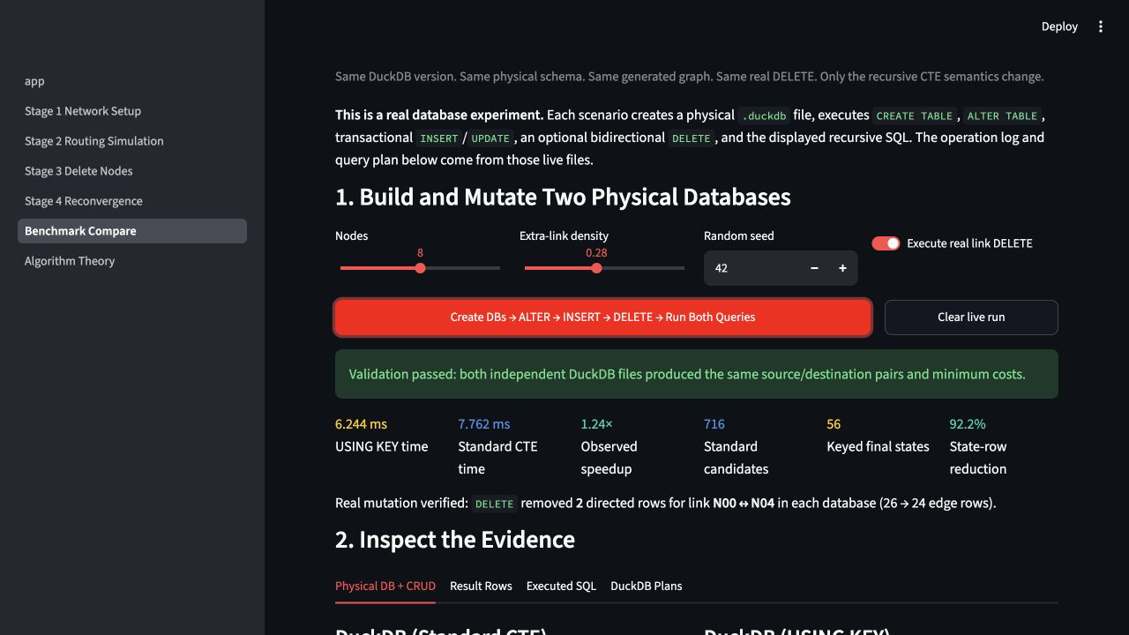Clear the live run
The width and height of the screenshot is (1129, 635).
point(971,317)
